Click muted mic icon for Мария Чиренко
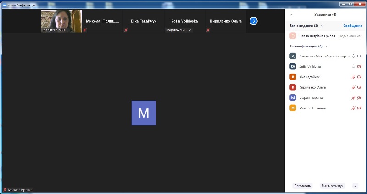This screenshot has width=367, height=194. tap(353, 97)
